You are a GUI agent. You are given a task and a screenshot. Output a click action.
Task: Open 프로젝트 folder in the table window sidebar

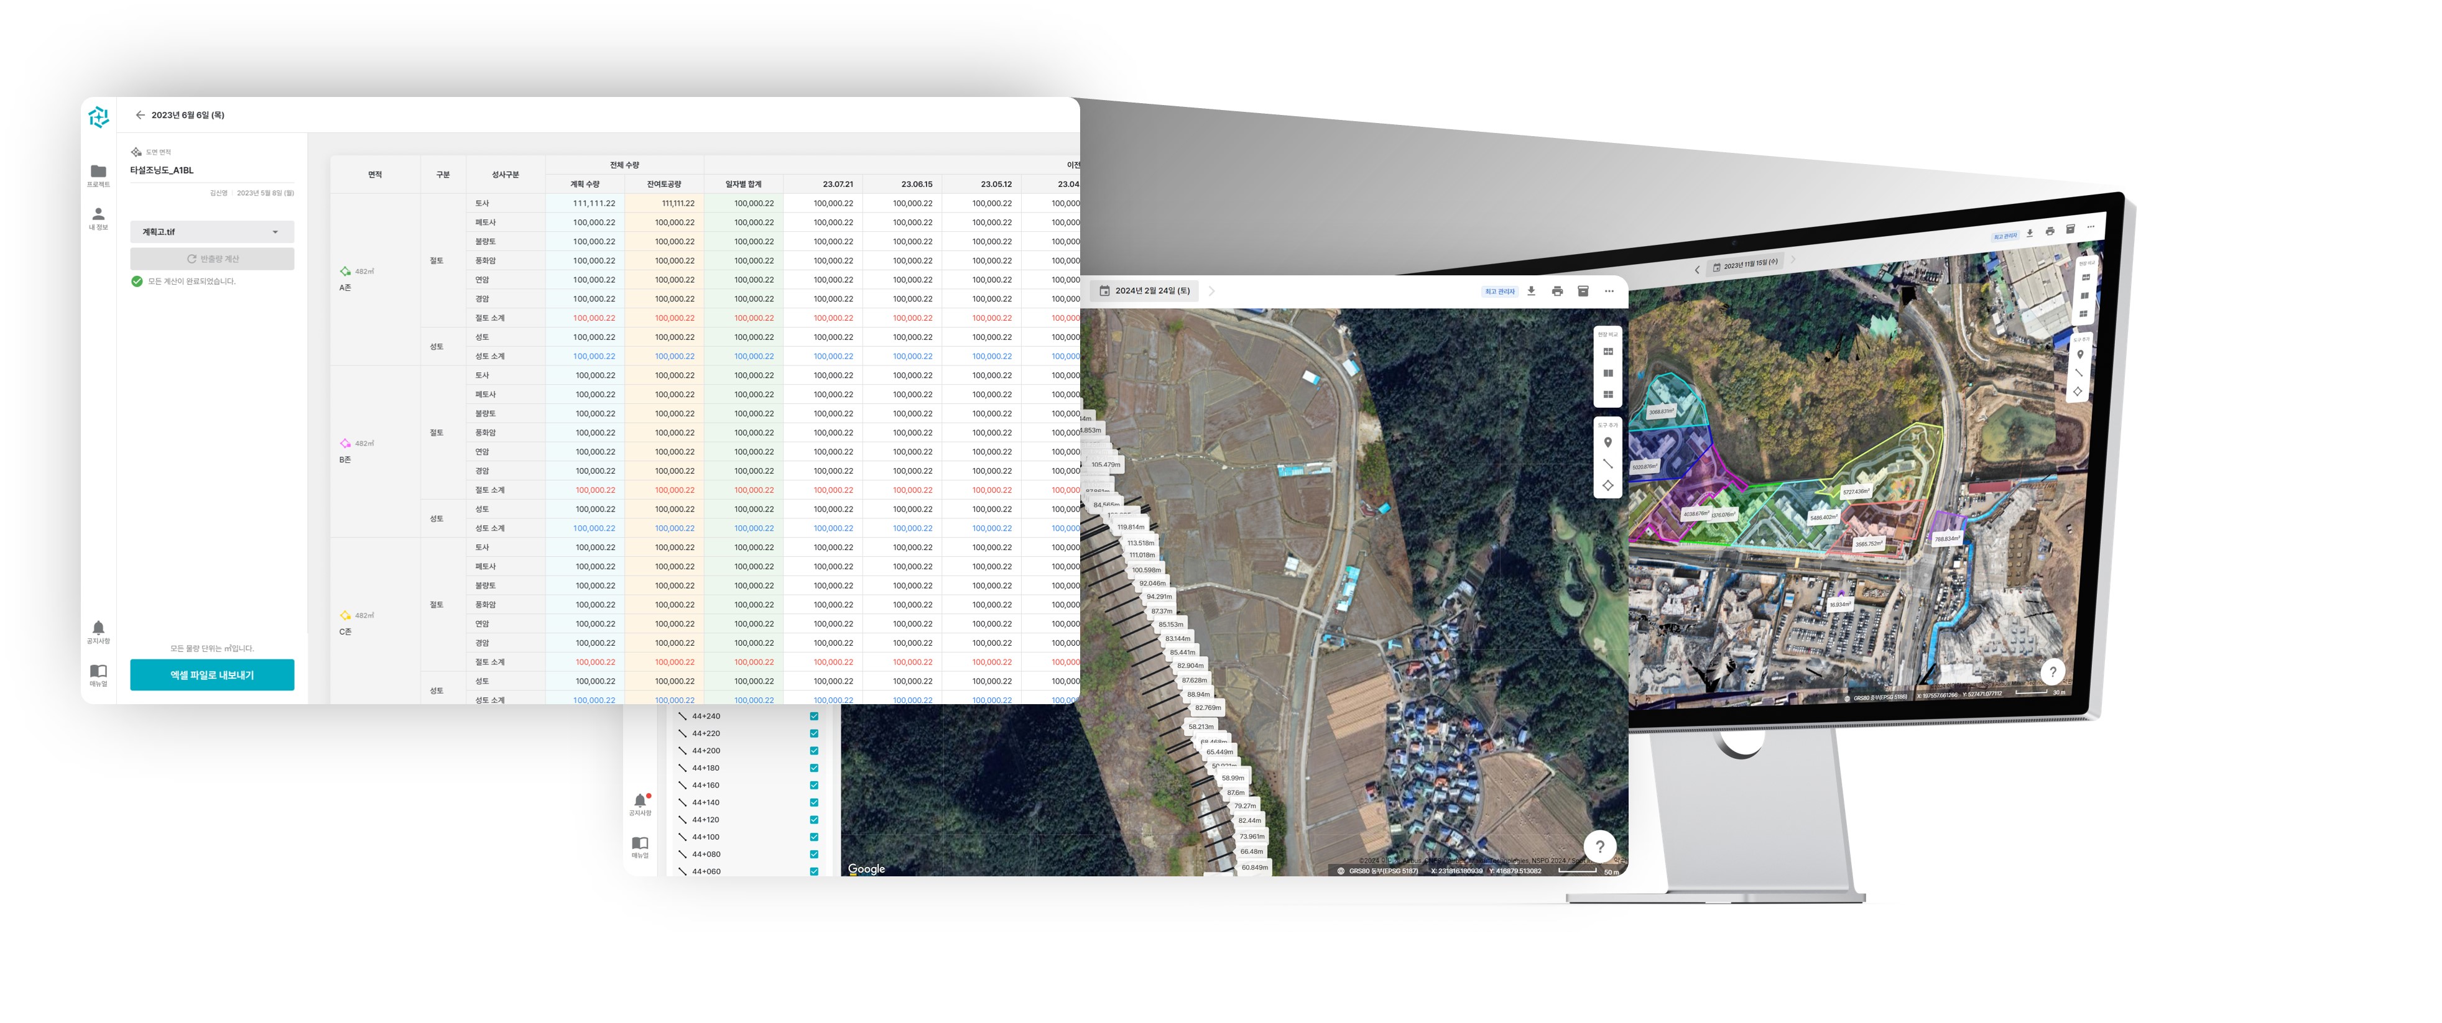click(98, 175)
